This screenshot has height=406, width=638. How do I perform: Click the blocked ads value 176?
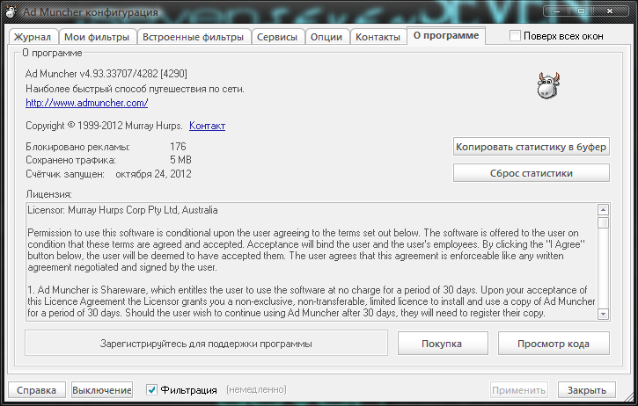pos(178,146)
